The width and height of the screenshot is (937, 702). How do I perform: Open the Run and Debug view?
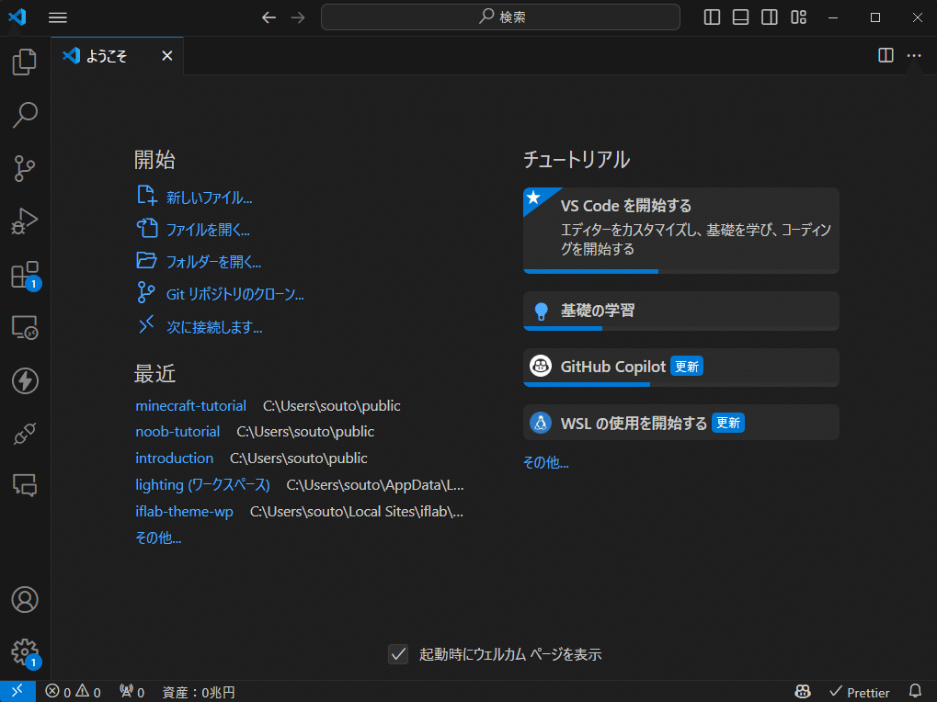25,221
